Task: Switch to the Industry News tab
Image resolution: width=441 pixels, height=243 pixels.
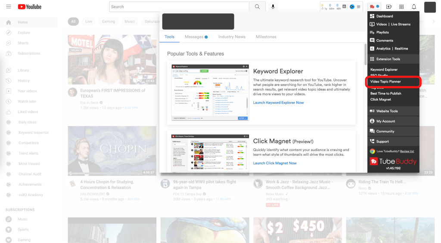Action: 232,37
